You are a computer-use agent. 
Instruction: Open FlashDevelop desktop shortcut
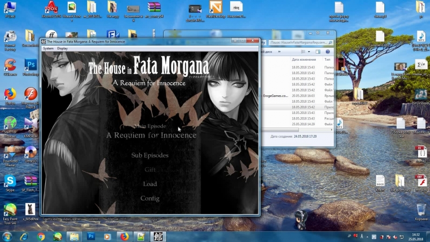pyautogui.click(x=216, y=10)
